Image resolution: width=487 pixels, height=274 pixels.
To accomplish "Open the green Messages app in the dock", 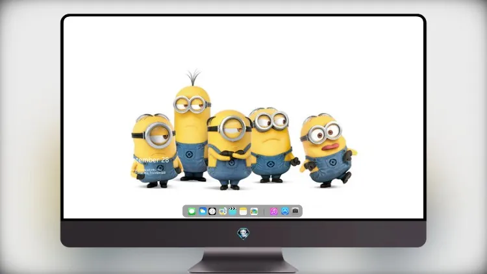I will 192,211.
